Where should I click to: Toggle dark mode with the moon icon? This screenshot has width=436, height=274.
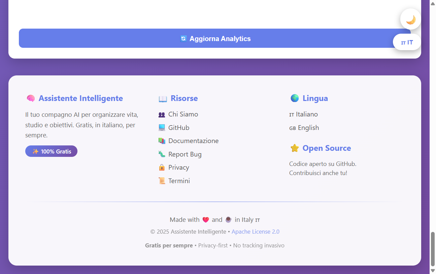pos(410,19)
